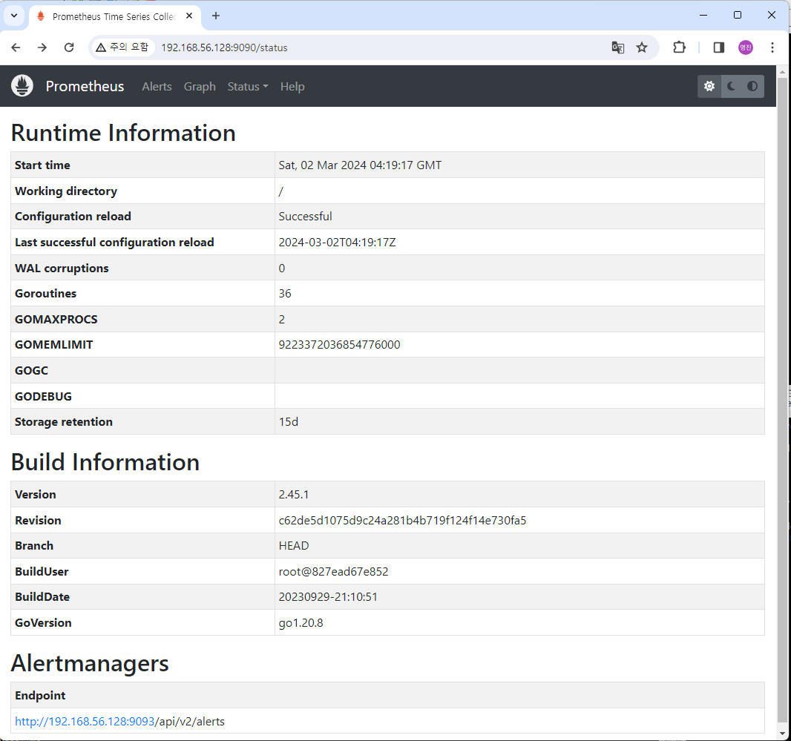
Task: Go forward in browser history
Action: [42, 47]
